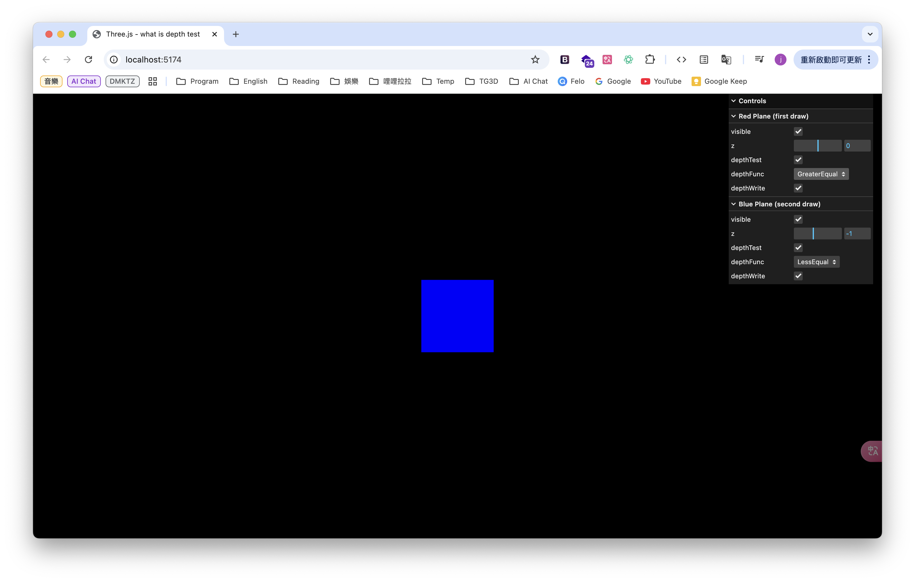Open the AI Chat bookmarks folder
Image resolution: width=915 pixels, height=582 pixels.
(529, 81)
